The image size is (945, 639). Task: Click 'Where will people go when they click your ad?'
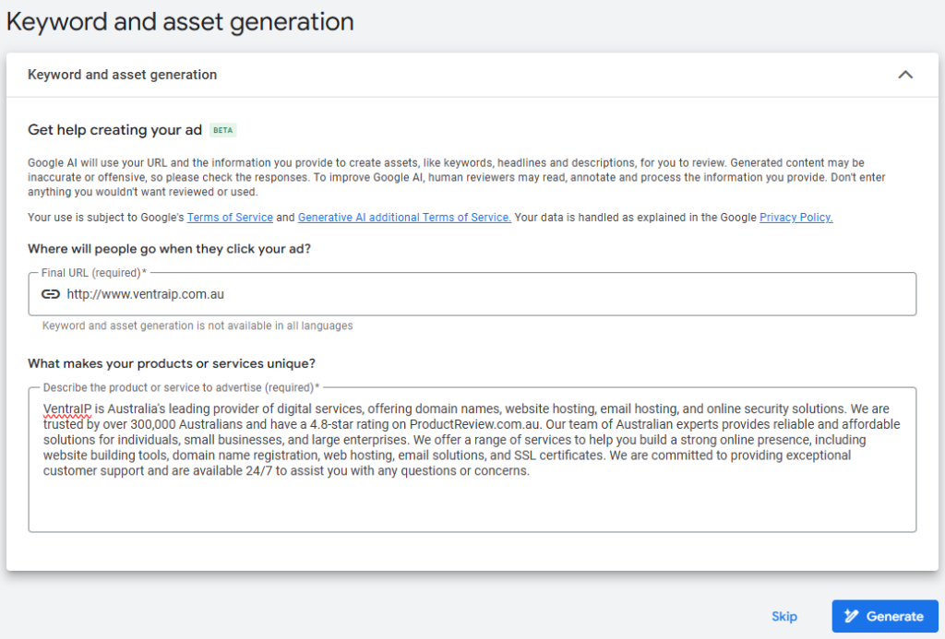[x=170, y=249]
